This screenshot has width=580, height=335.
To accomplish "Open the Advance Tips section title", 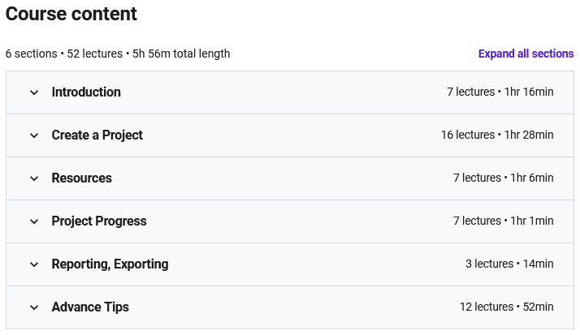I will pyautogui.click(x=90, y=307).
